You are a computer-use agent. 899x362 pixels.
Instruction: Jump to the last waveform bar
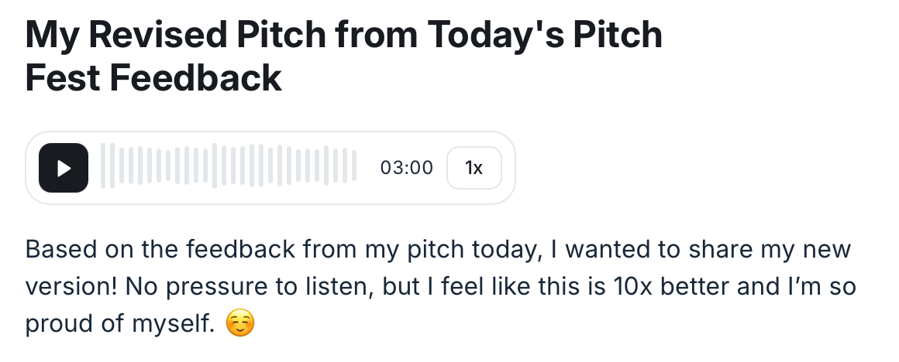tap(354, 167)
